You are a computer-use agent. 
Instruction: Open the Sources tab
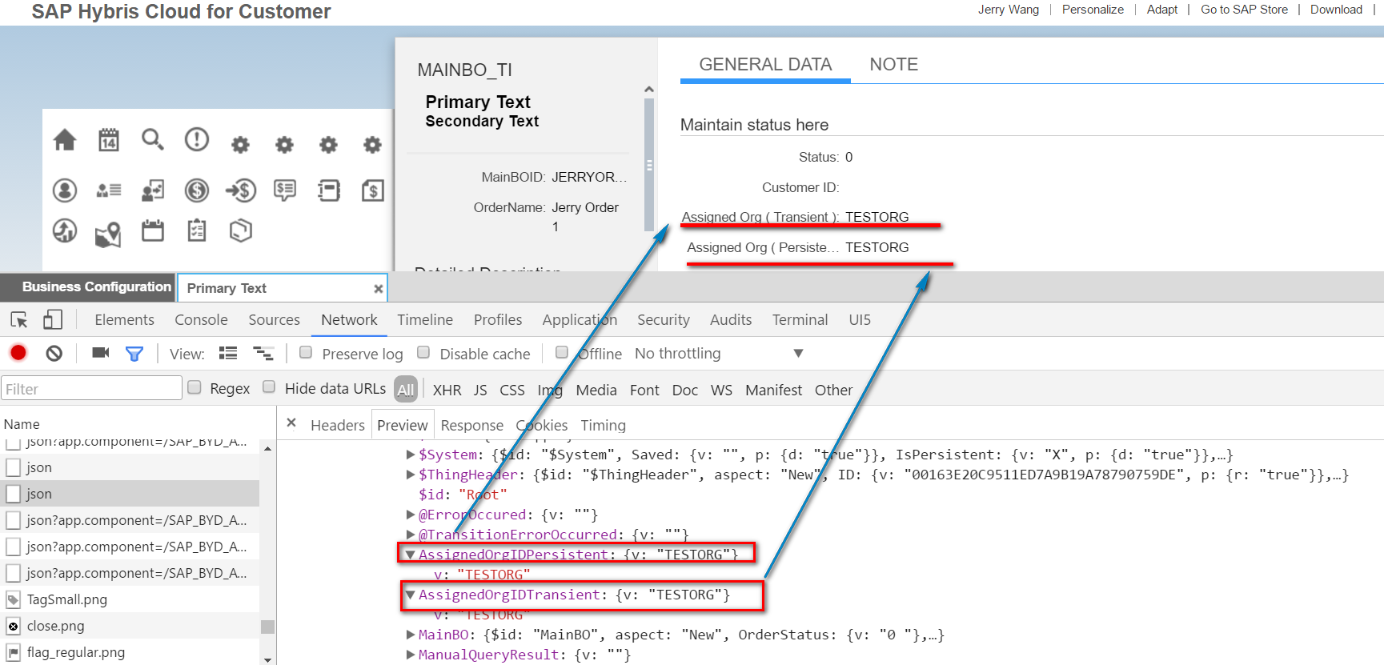coord(274,320)
